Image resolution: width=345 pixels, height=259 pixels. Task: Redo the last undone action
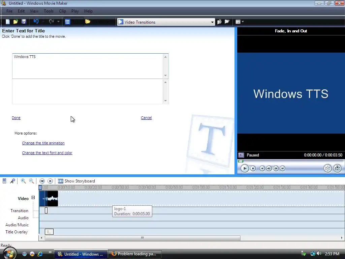click(x=52, y=22)
